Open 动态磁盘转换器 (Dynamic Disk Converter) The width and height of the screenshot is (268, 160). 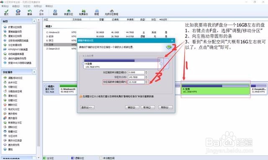point(14,54)
